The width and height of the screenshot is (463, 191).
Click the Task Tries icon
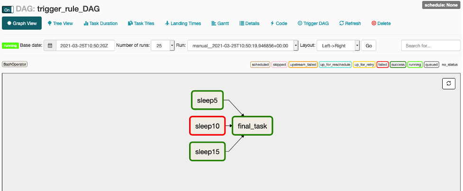(x=130, y=23)
